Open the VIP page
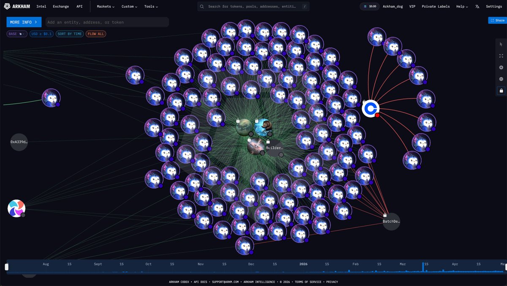 (412, 7)
